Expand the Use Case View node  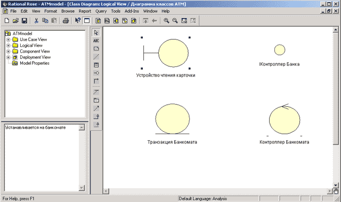[9, 39]
